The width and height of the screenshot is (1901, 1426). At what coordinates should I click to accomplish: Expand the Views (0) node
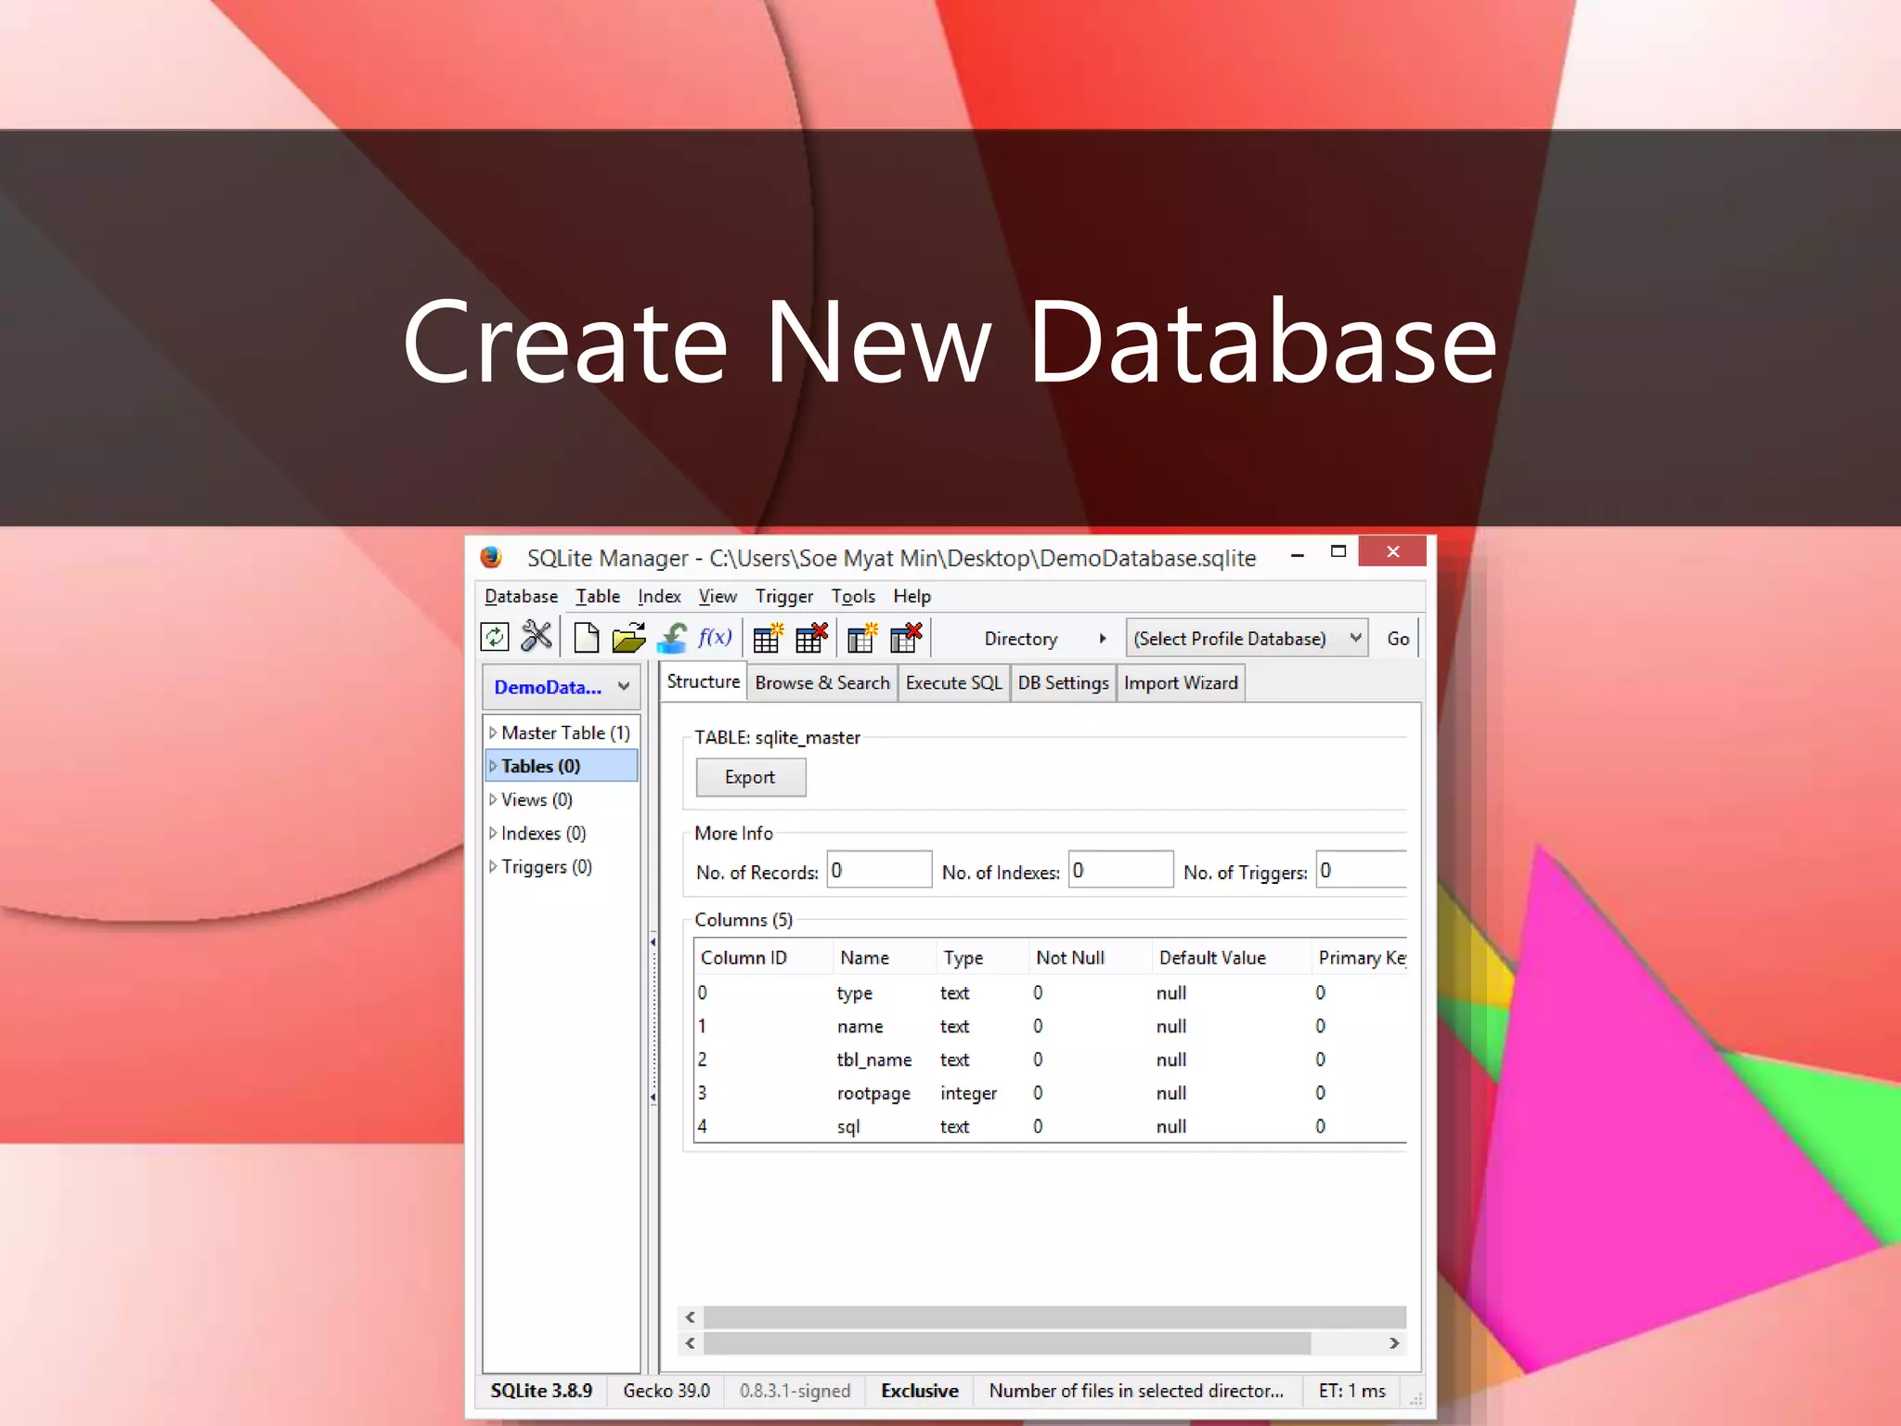[493, 799]
